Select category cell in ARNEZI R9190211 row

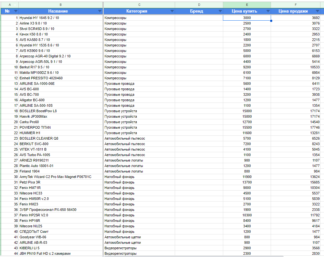click(139, 160)
